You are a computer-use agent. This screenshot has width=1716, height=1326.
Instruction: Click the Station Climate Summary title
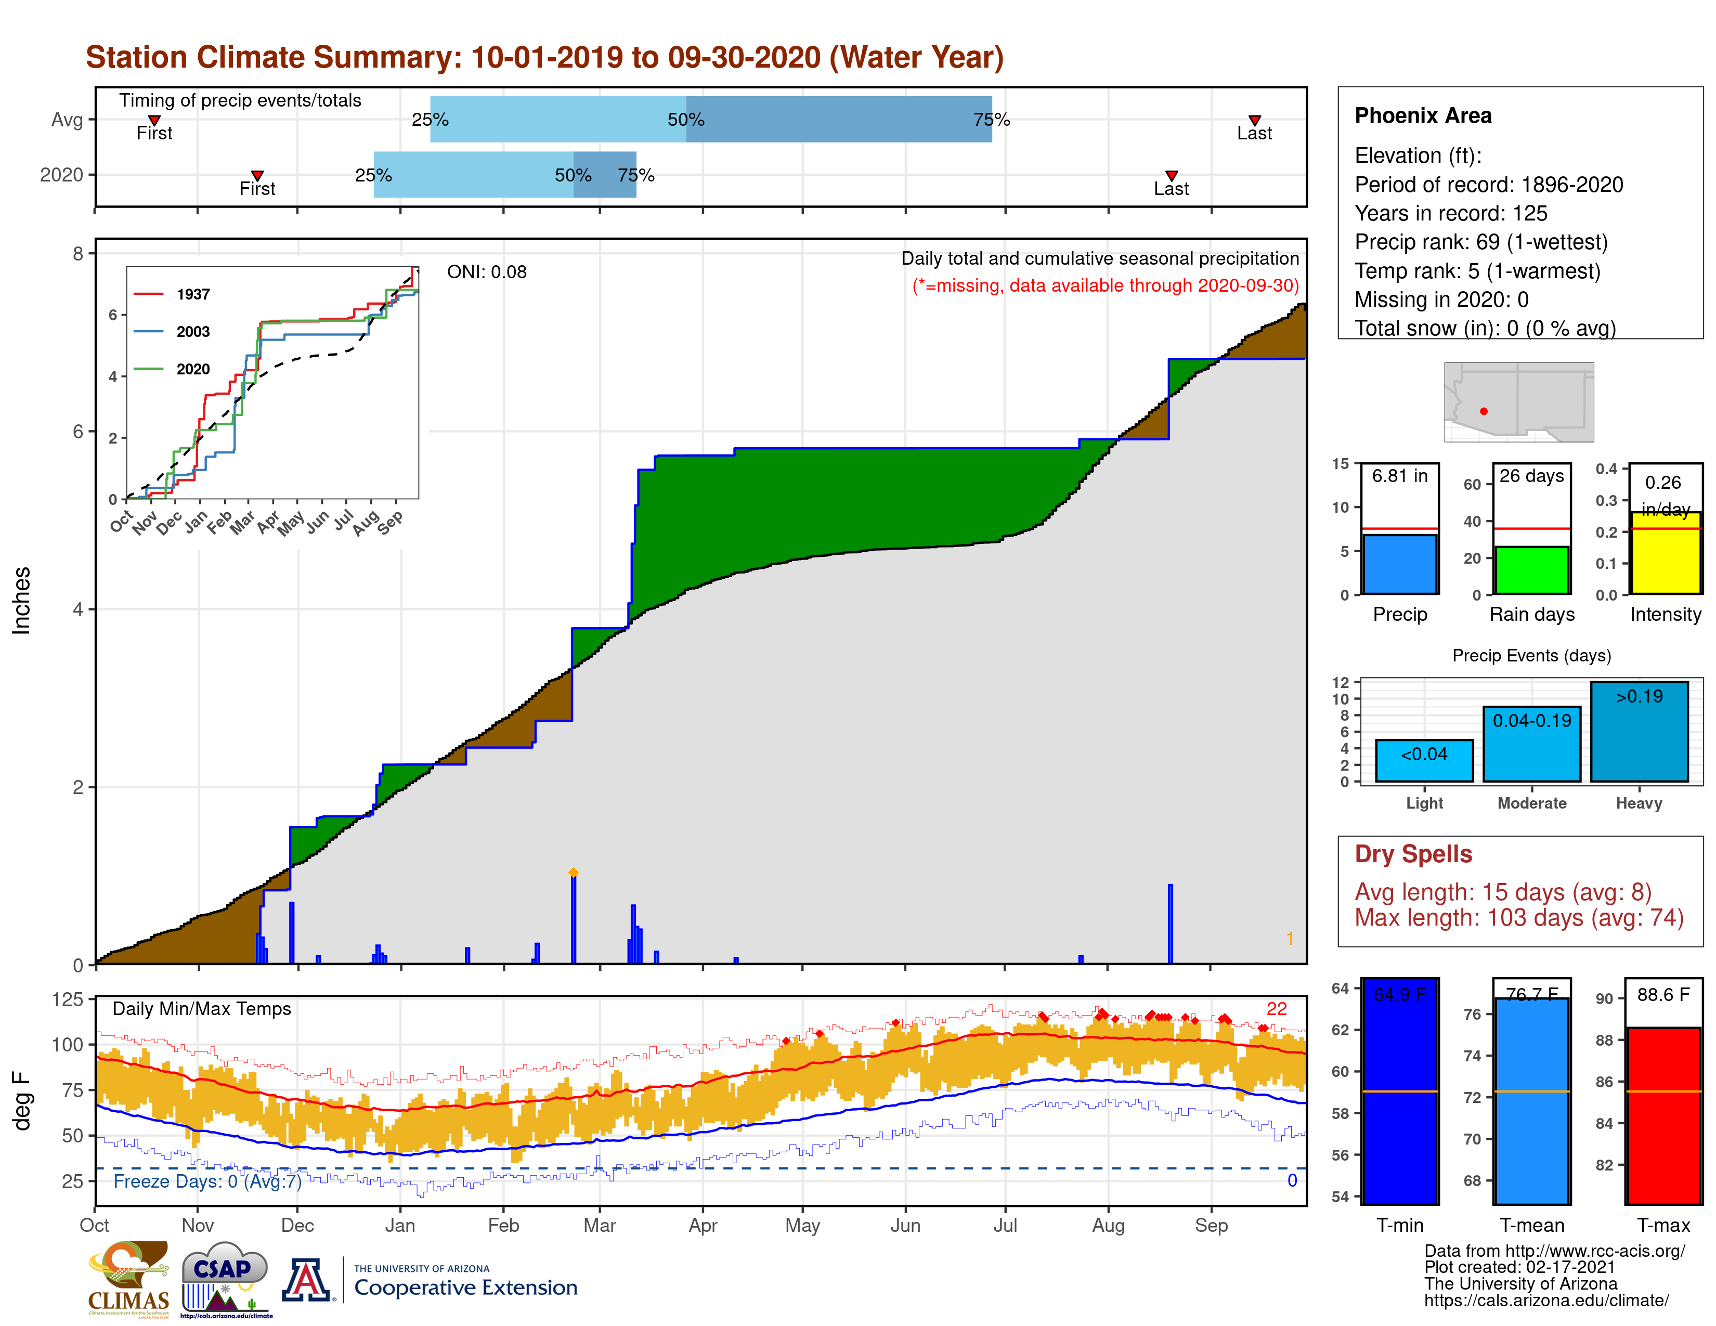(544, 57)
